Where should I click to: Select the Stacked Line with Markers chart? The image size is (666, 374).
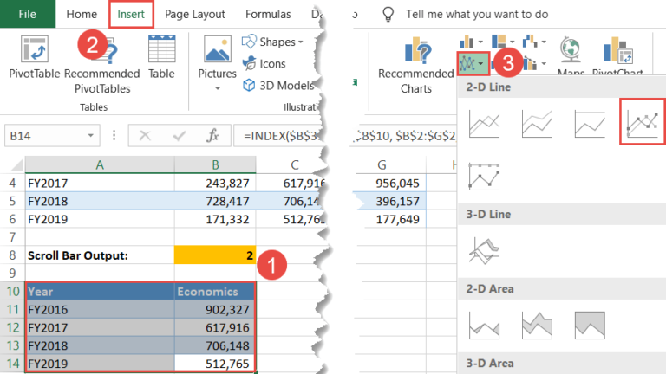484,176
